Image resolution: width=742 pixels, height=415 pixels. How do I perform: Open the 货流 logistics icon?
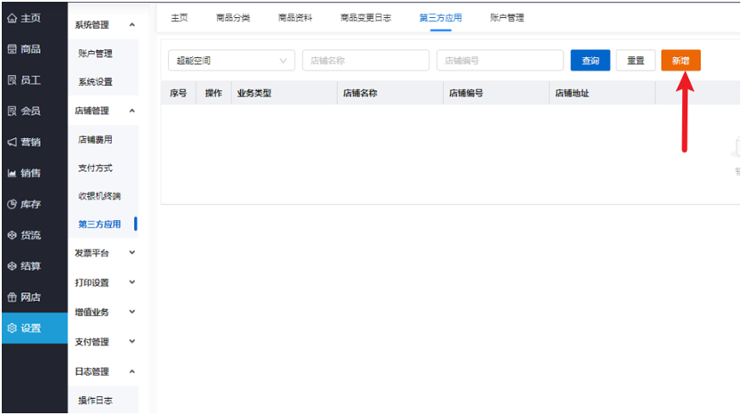pyautogui.click(x=12, y=235)
